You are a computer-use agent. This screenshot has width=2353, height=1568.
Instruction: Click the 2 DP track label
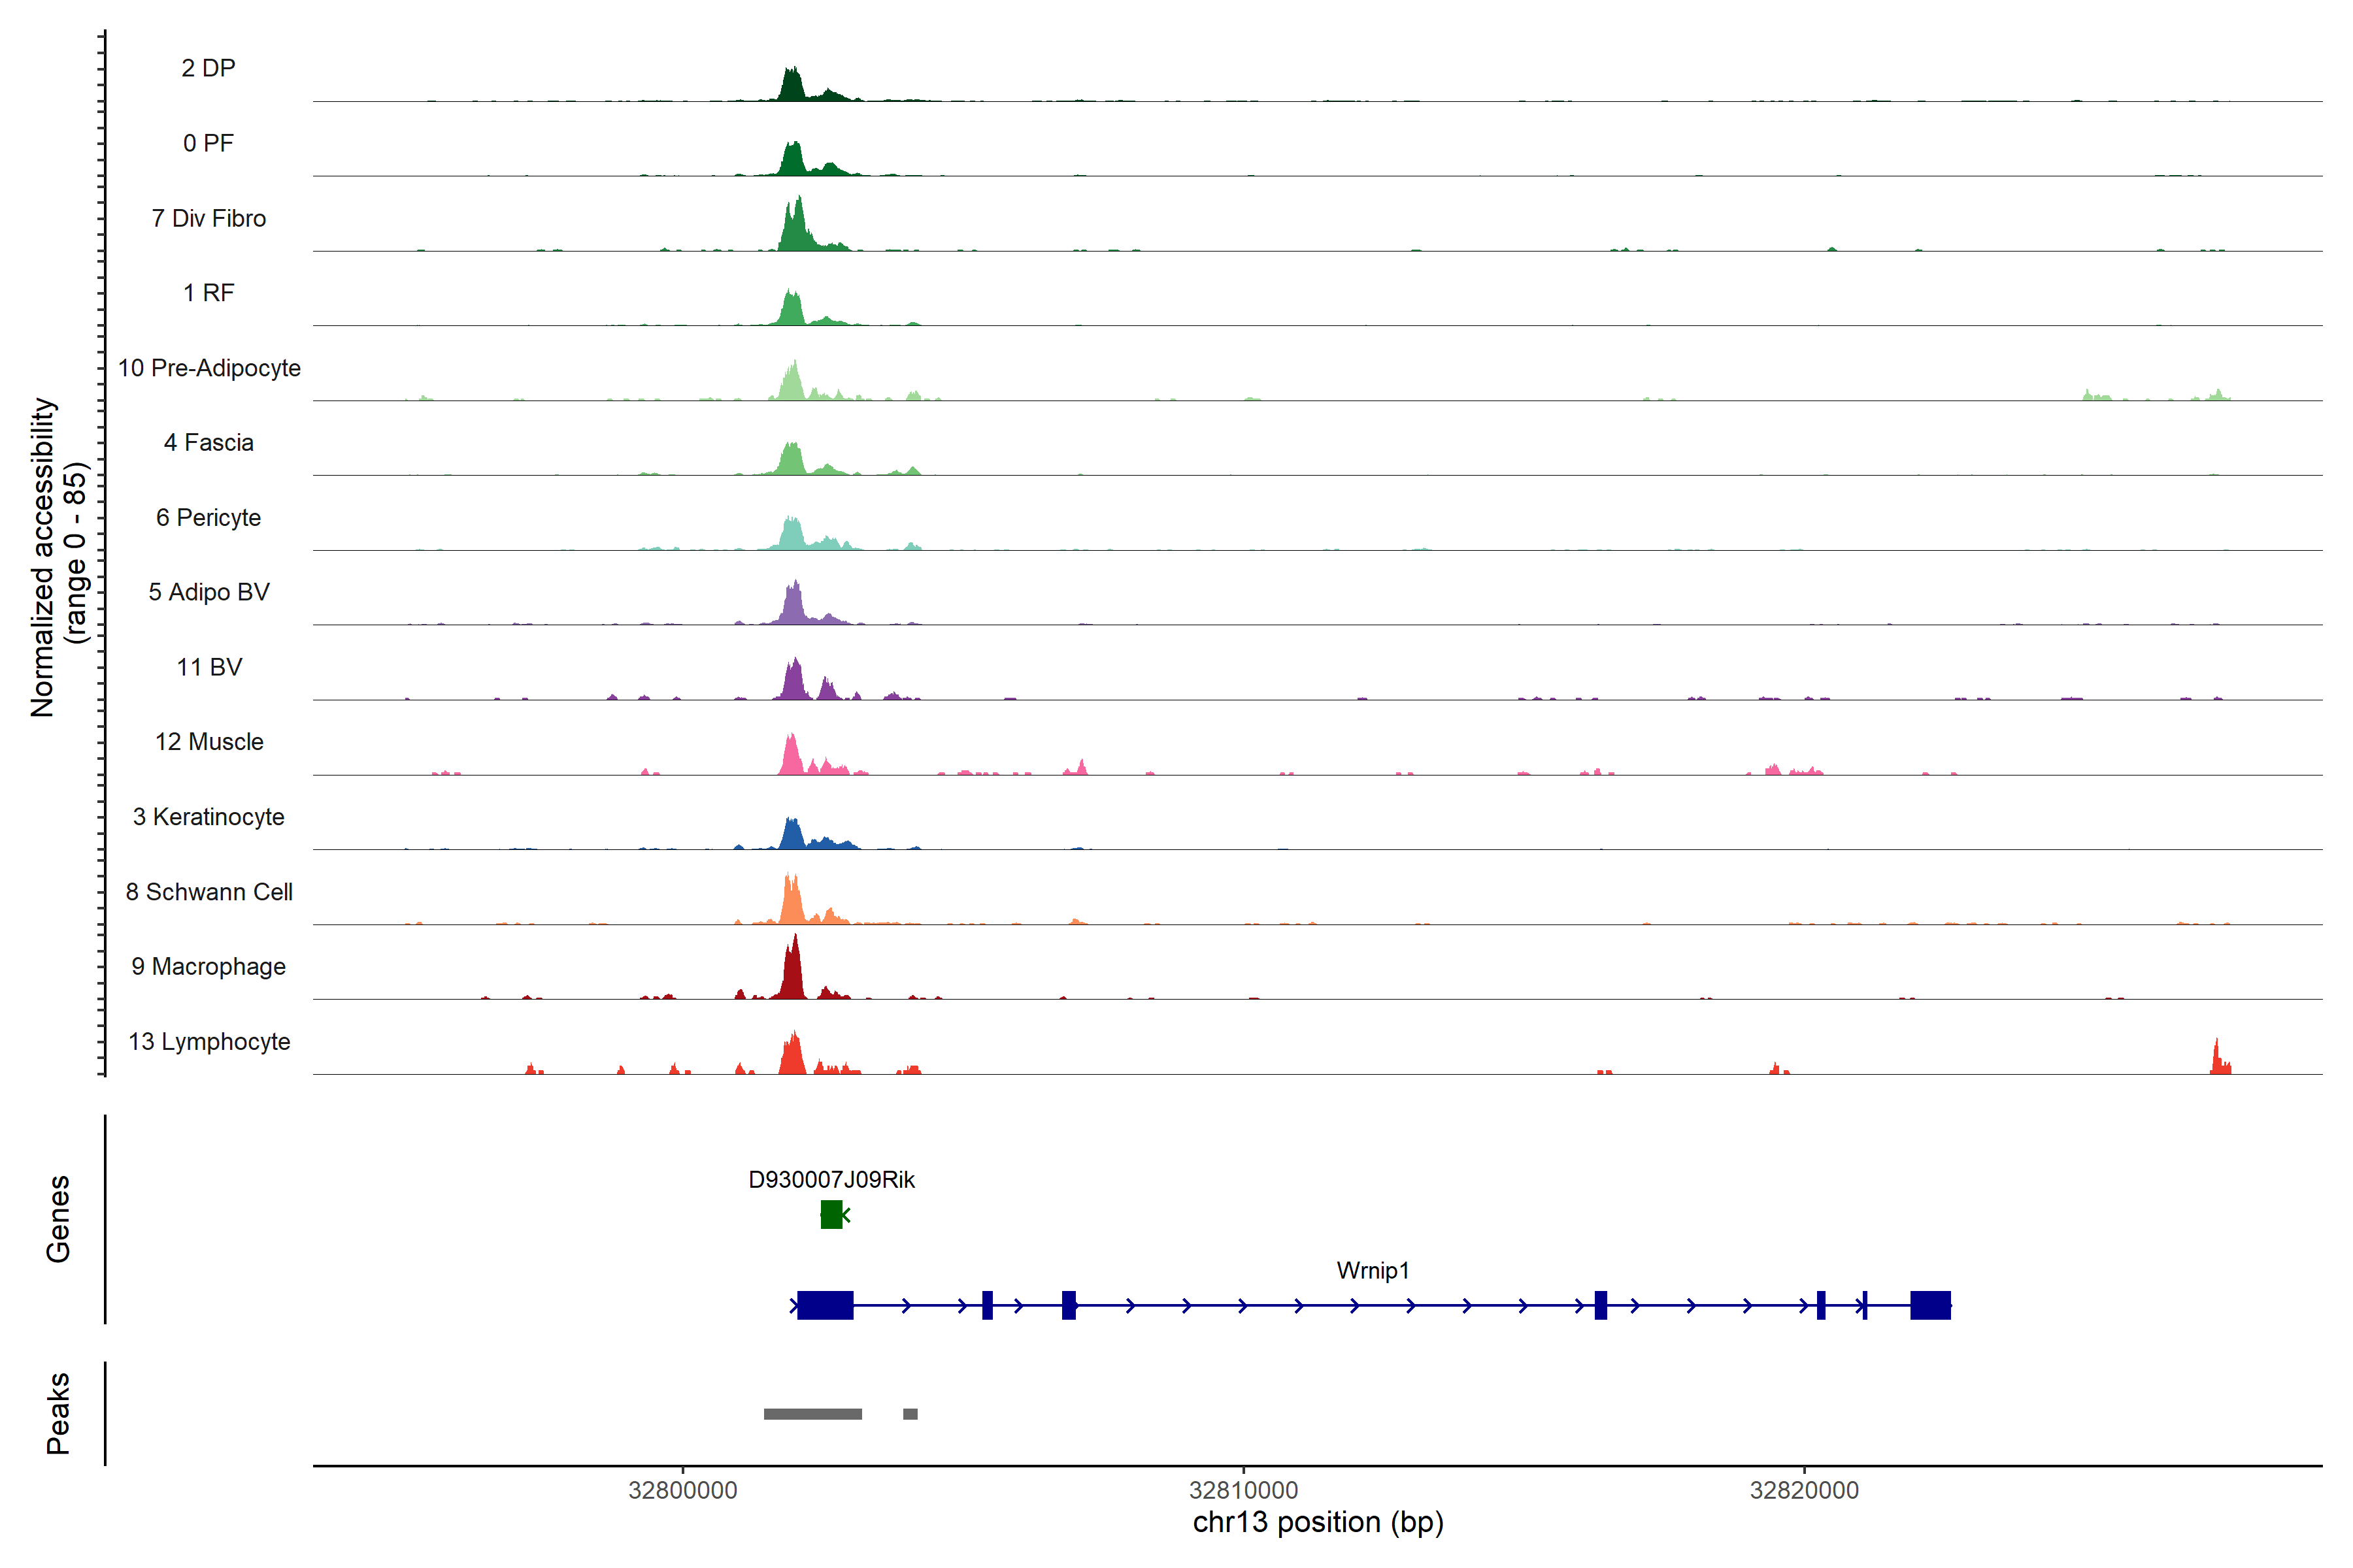(x=208, y=68)
